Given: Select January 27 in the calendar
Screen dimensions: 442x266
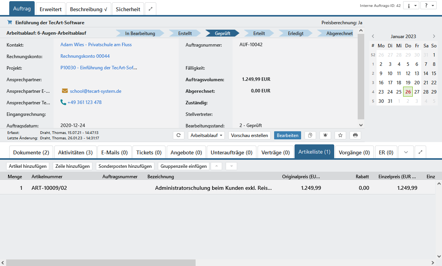Looking at the screenshot, I should tap(417, 92).
